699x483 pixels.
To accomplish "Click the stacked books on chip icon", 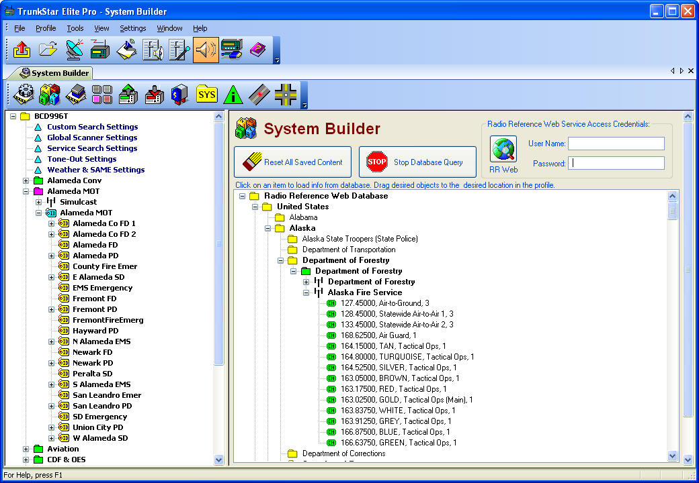I will pyautogui.click(x=76, y=95).
